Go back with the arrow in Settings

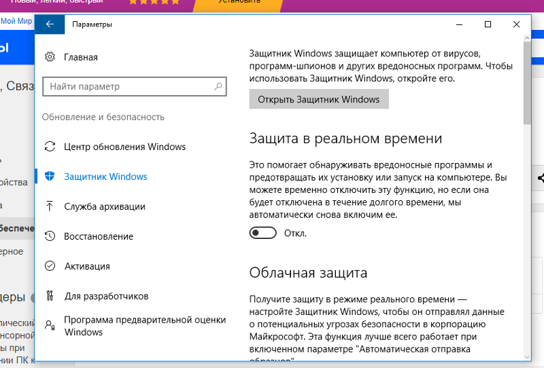coord(50,24)
